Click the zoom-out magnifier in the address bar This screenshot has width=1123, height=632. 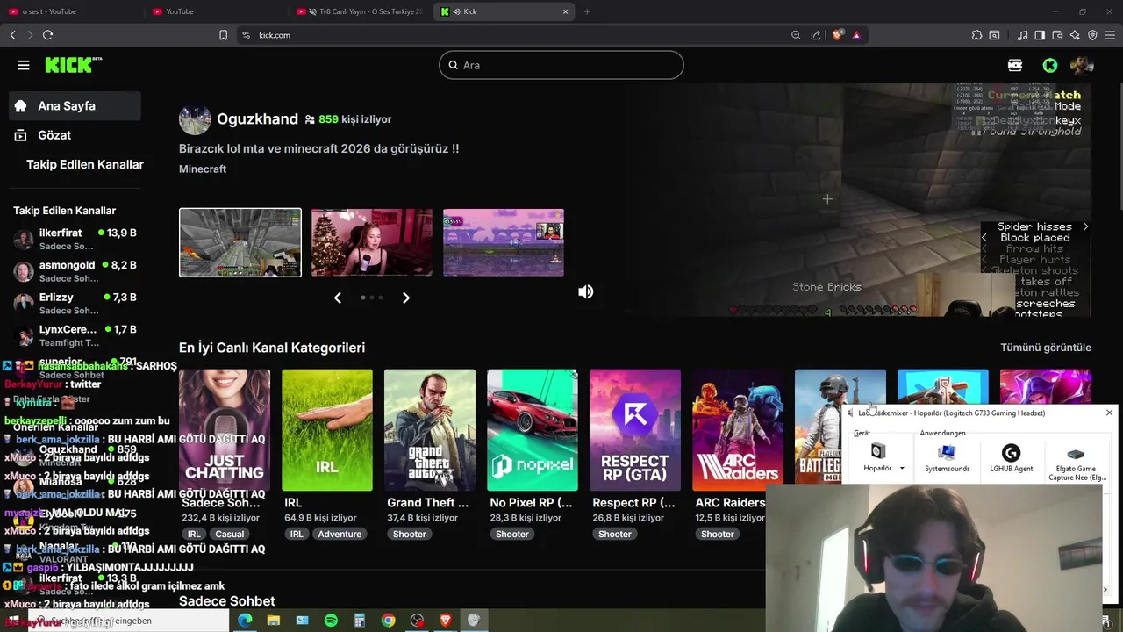pos(796,35)
